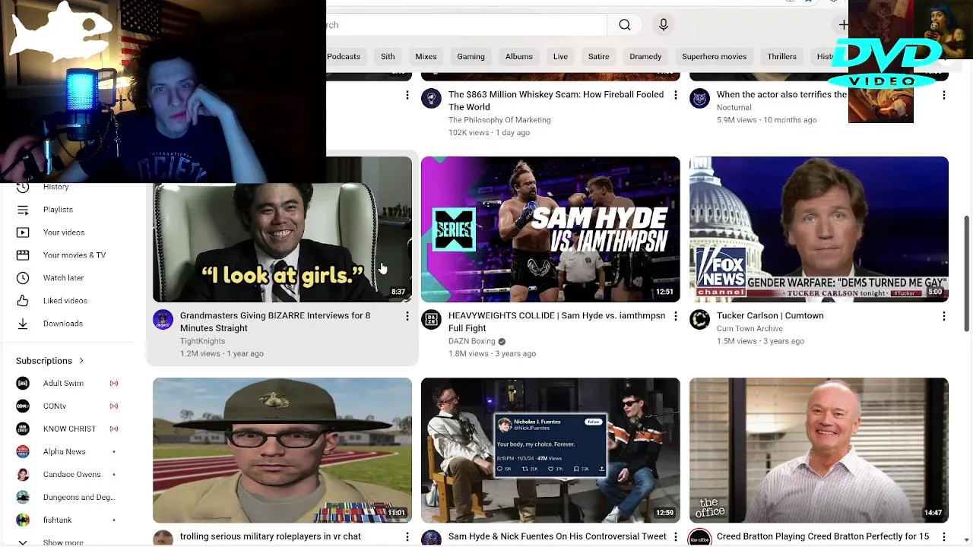
Task: Select the Albums filter chip
Action: click(x=519, y=56)
